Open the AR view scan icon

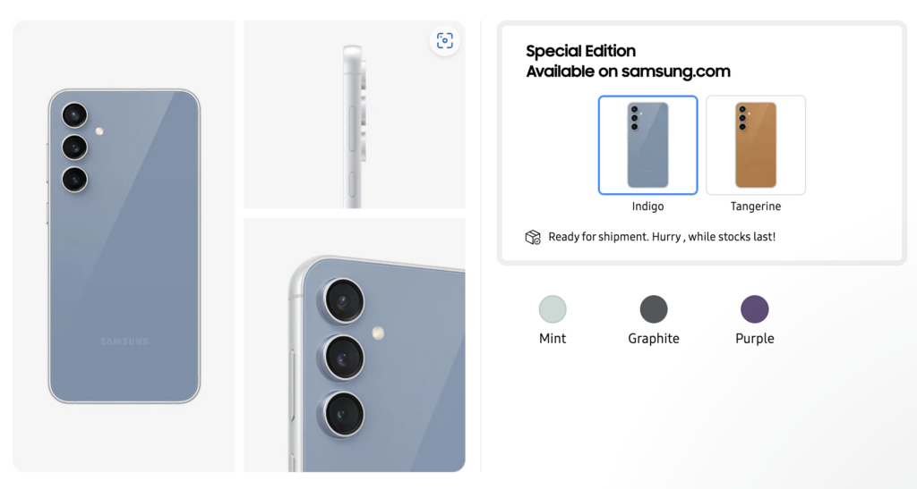[x=444, y=41]
